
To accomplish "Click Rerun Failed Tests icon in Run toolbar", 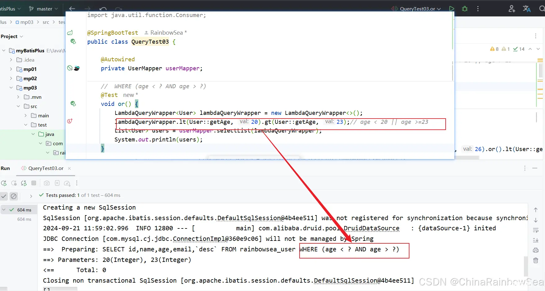I will click(x=14, y=183).
